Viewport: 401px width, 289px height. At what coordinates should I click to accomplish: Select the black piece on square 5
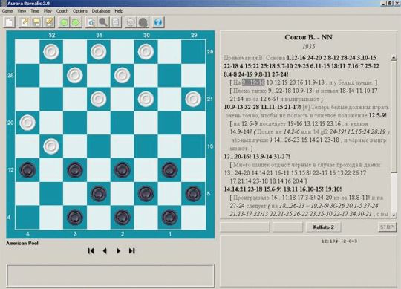point(193,194)
